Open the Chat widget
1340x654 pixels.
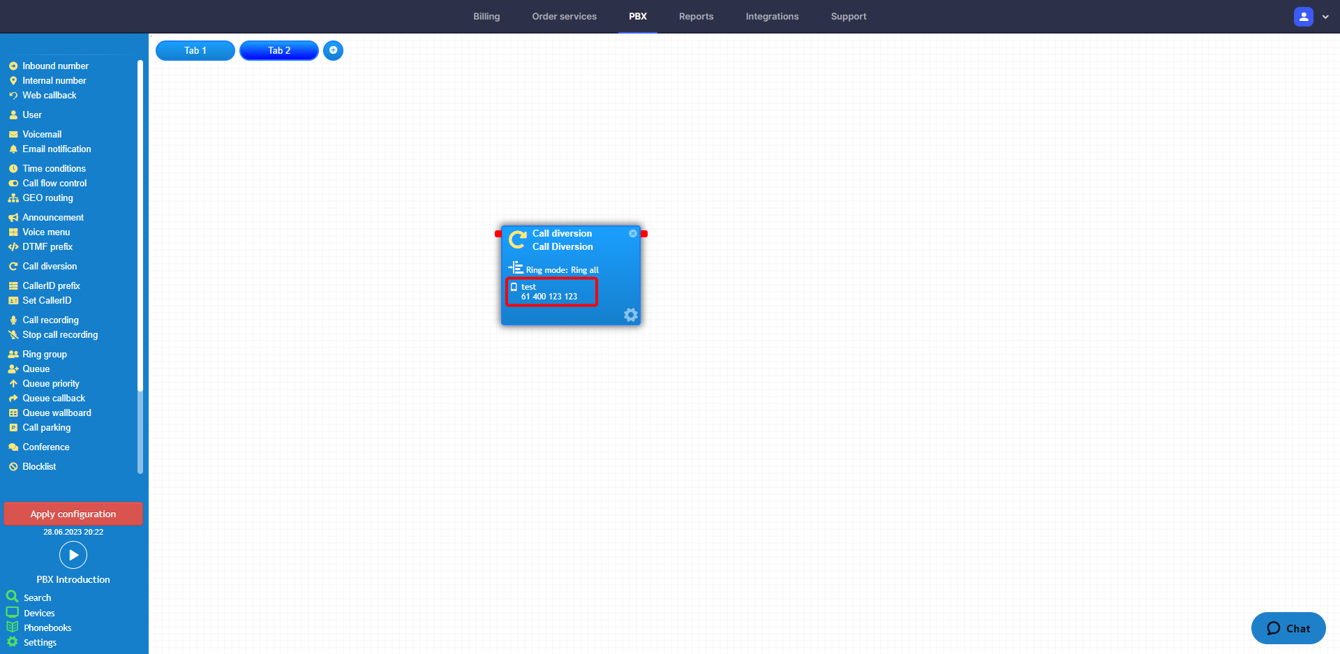pyautogui.click(x=1288, y=628)
